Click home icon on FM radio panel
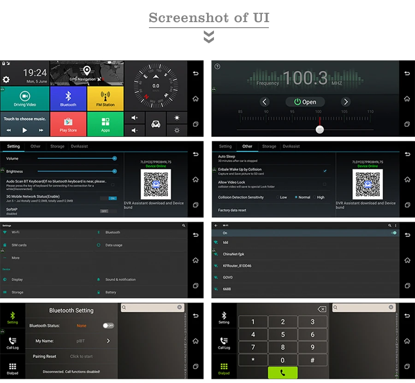The image size is (415, 383). (407, 99)
